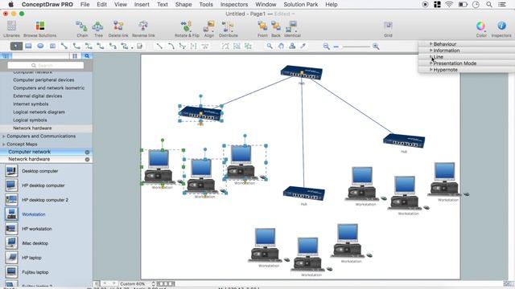Screen dimensions: 515x289
Task: Select Logical symbols library
Action: 30,120
